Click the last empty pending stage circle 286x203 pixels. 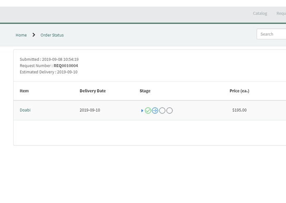[170, 111]
